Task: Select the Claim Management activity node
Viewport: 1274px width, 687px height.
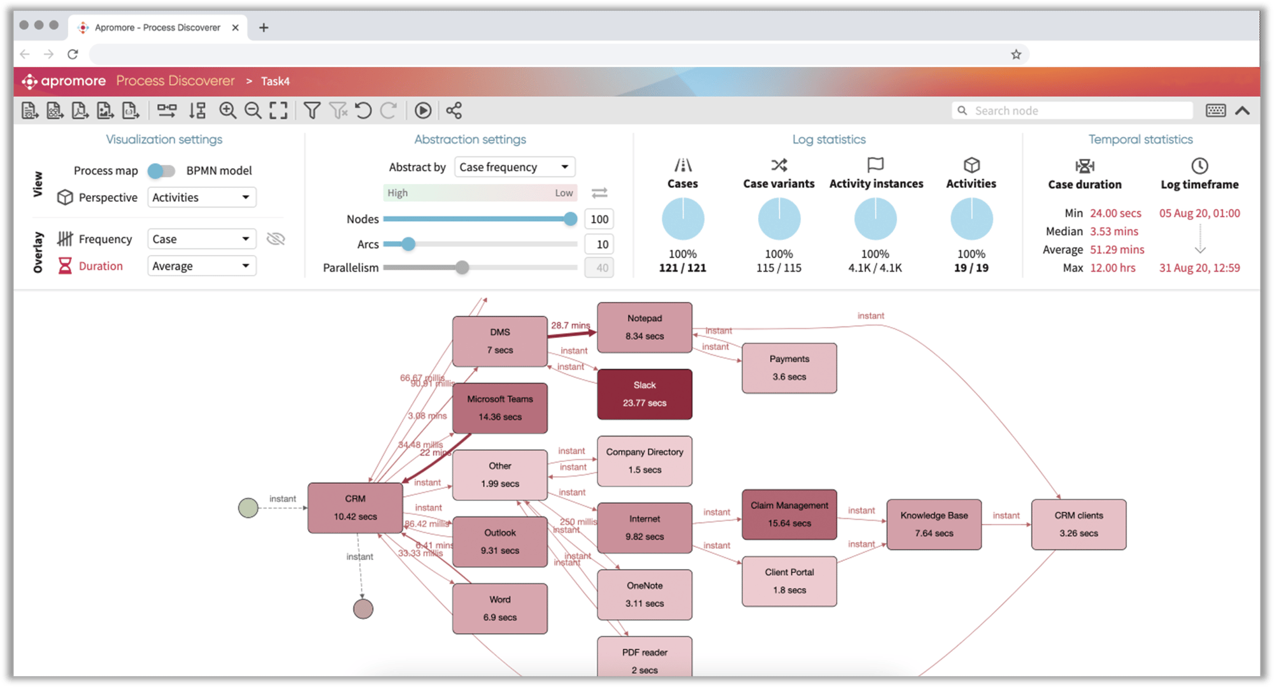Action: click(x=789, y=514)
